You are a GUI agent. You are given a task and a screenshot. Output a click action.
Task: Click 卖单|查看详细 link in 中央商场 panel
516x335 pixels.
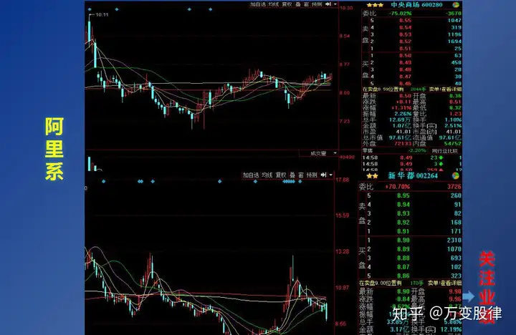click(x=445, y=89)
